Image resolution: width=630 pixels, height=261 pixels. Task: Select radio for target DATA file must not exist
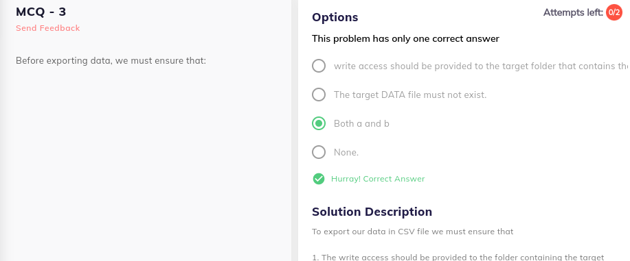319,95
